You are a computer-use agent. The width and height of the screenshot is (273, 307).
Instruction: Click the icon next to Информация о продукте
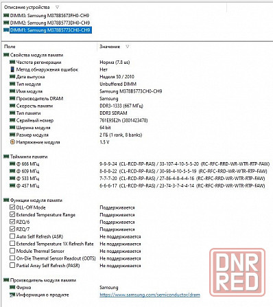pos(12,295)
